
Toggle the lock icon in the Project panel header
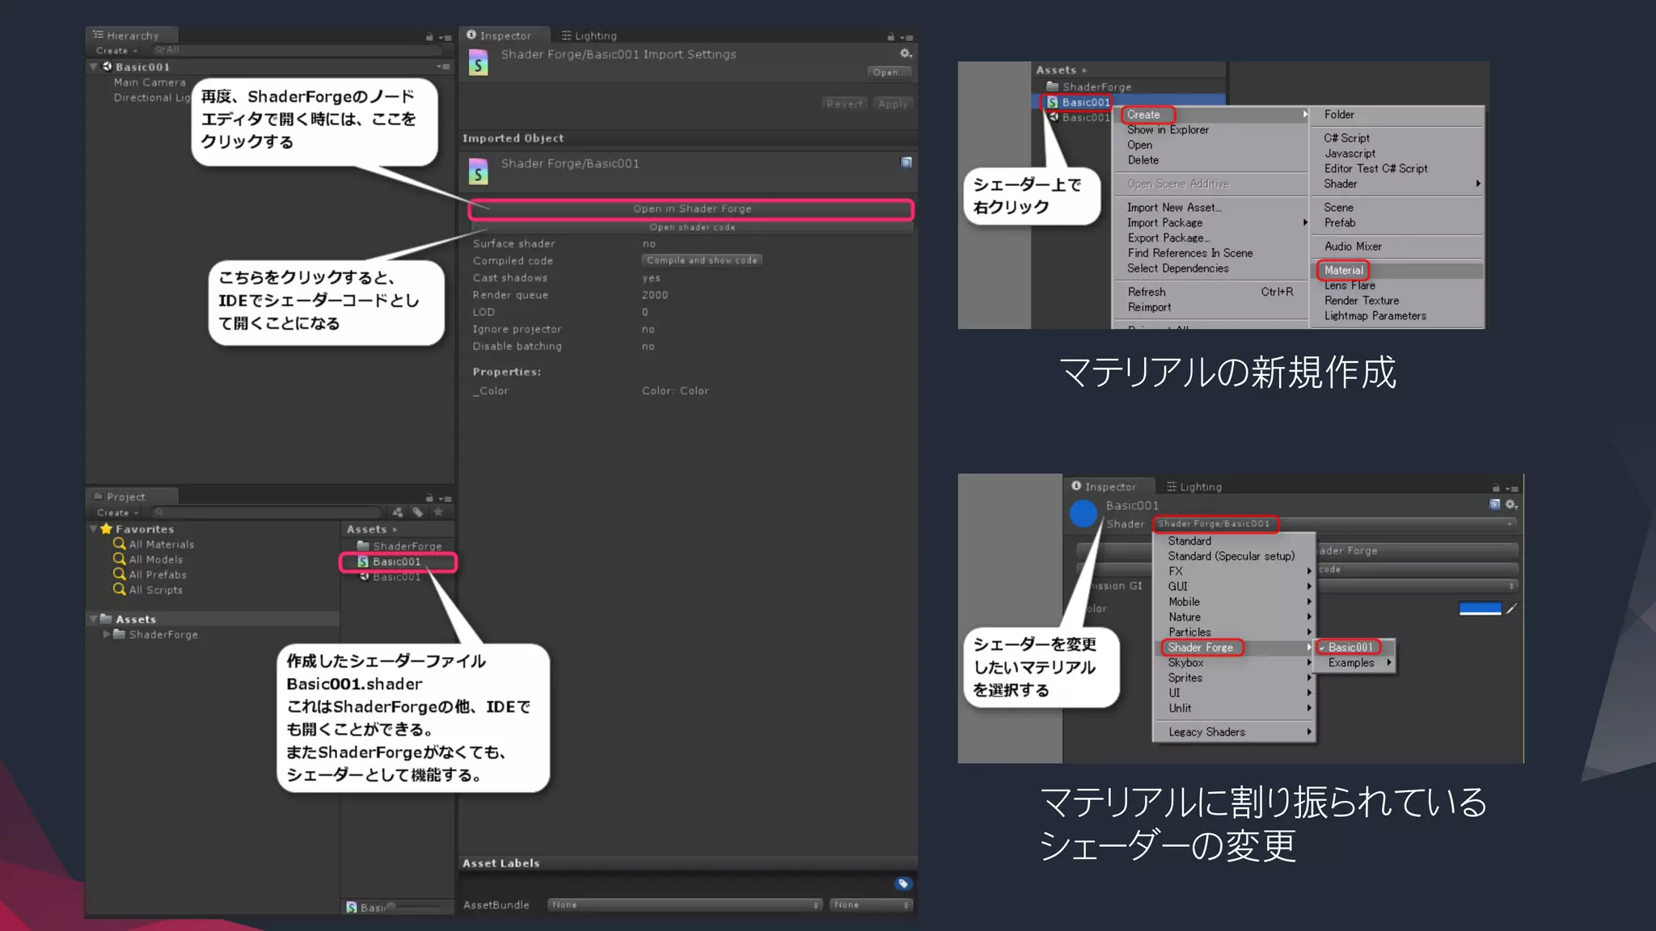(x=429, y=498)
